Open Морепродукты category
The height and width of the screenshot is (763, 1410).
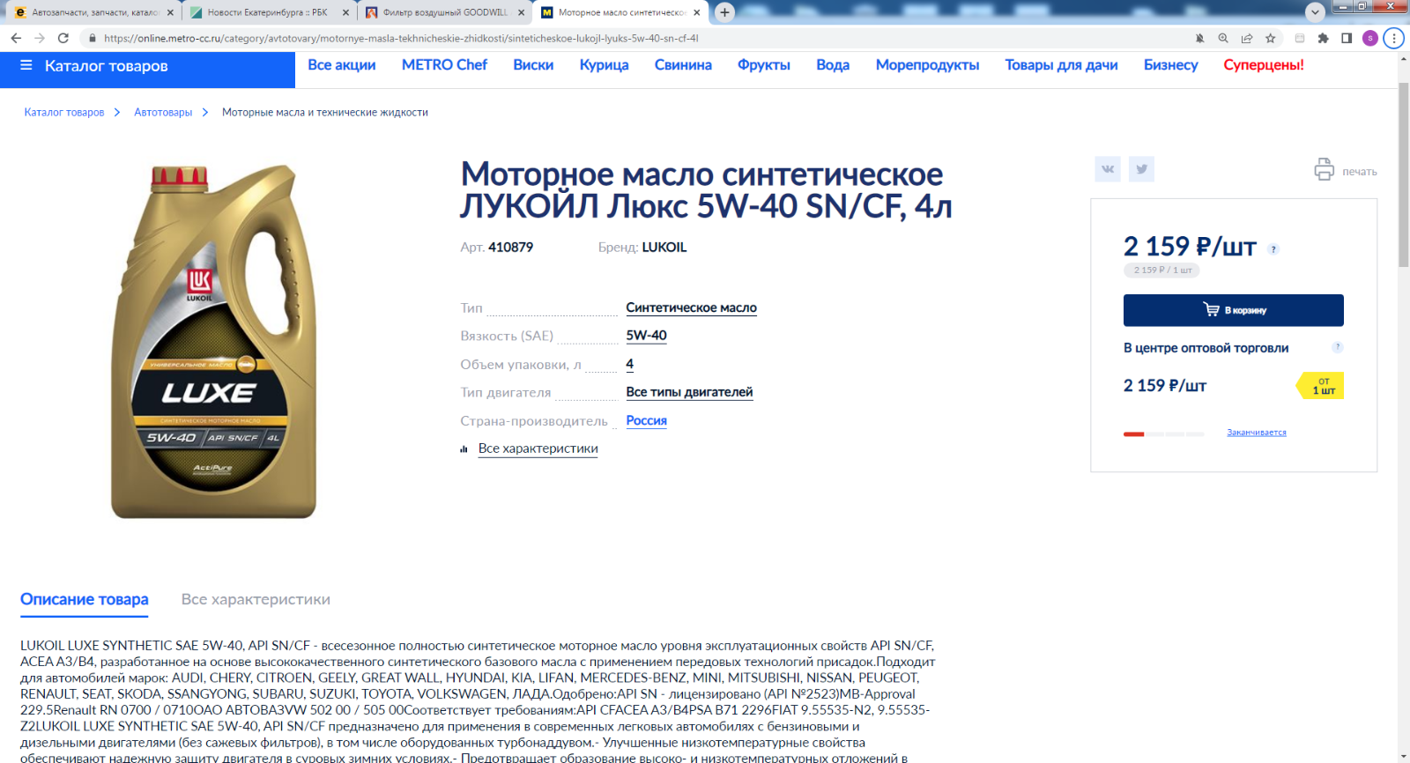(x=927, y=65)
